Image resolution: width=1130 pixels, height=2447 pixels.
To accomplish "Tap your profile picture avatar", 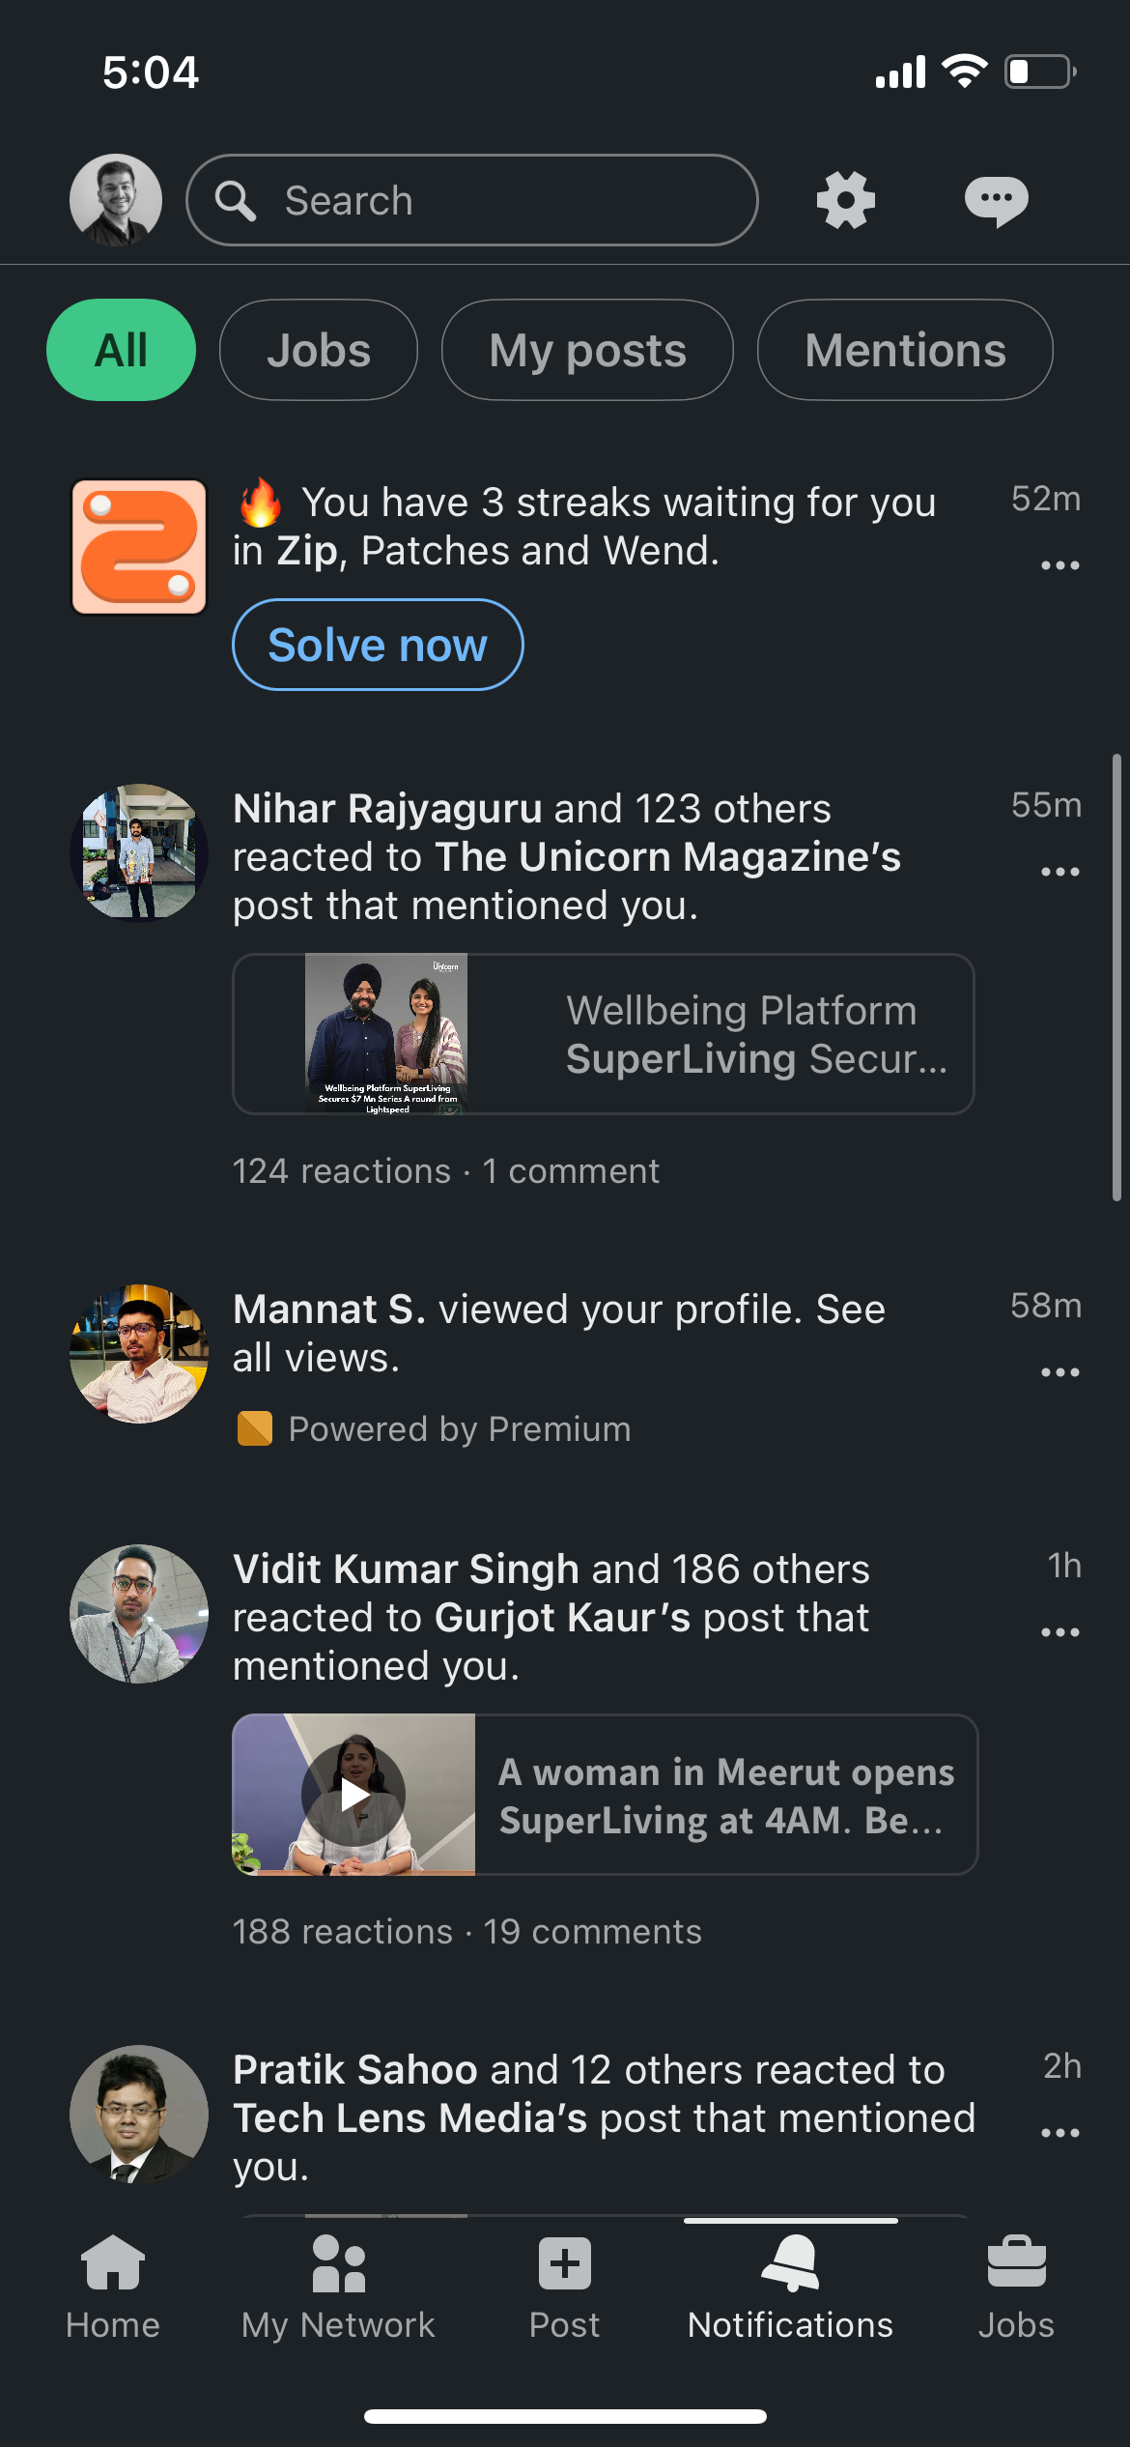I will tap(116, 200).
